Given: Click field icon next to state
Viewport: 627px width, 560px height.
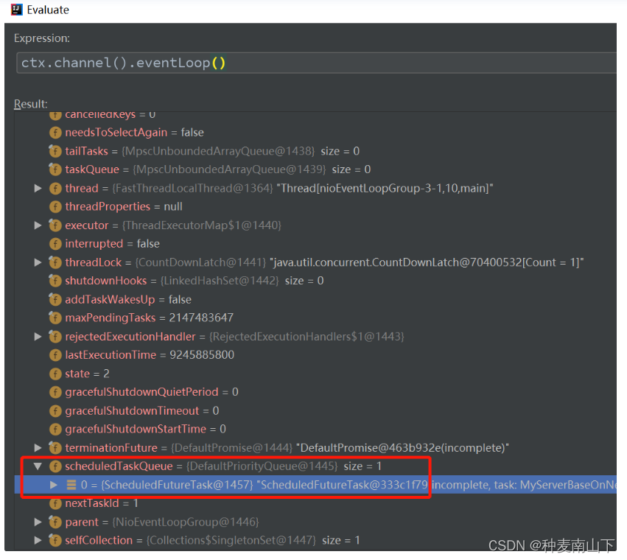Looking at the screenshot, I should click(55, 374).
